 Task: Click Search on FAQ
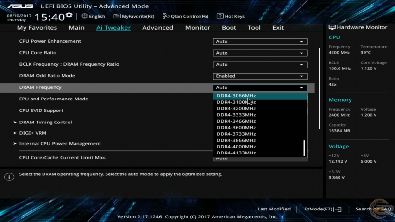click(x=373, y=209)
